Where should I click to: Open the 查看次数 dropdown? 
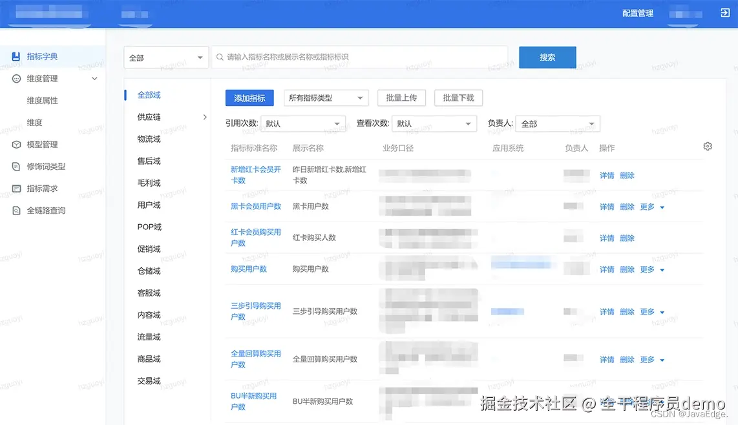tap(434, 124)
